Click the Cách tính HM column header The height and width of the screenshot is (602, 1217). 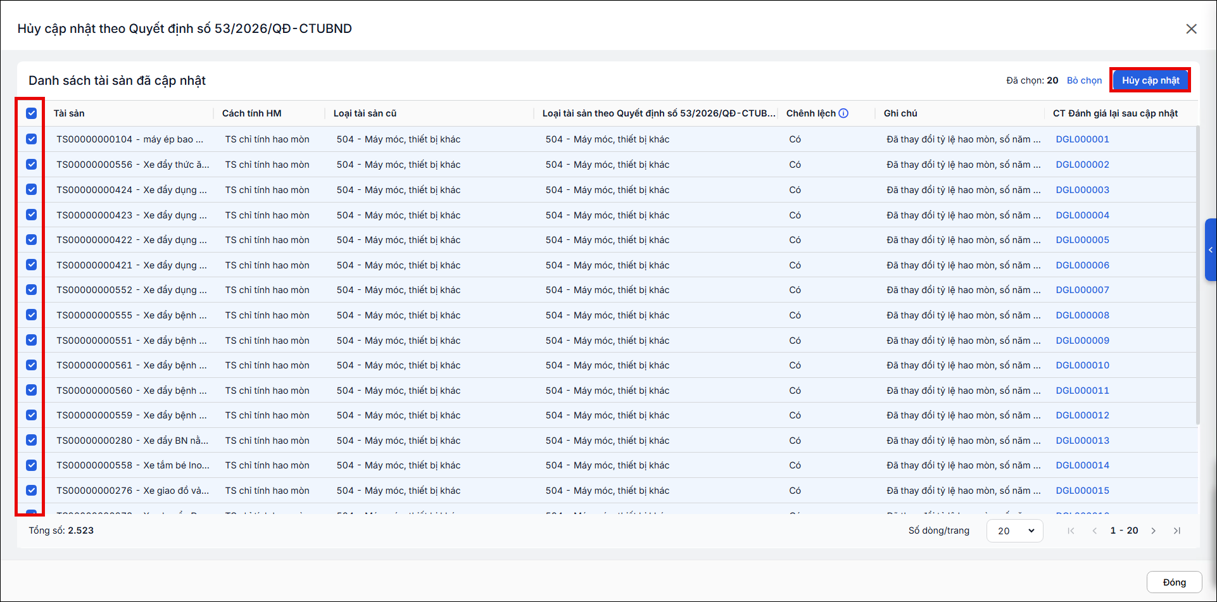click(251, 113)
